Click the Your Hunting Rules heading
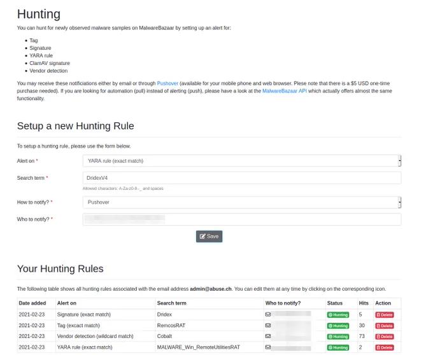This screenshot has height=355, width=433. (60, 268)
